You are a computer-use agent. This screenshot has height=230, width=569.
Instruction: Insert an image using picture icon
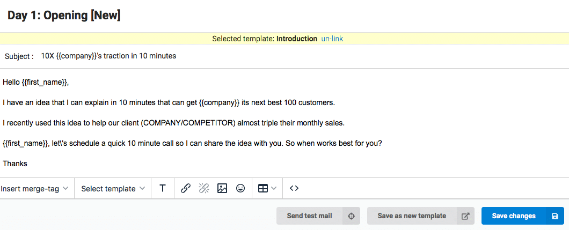pos(222,188)
